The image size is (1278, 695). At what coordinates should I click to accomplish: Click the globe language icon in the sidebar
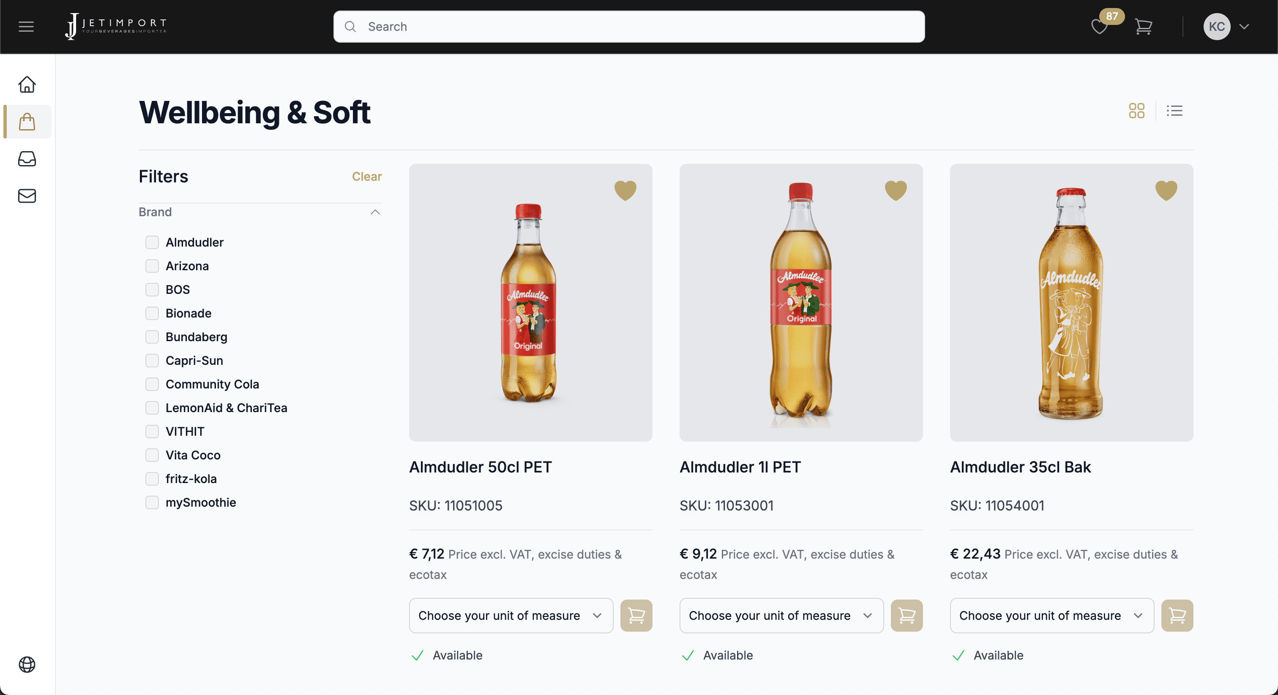(27, 664)
